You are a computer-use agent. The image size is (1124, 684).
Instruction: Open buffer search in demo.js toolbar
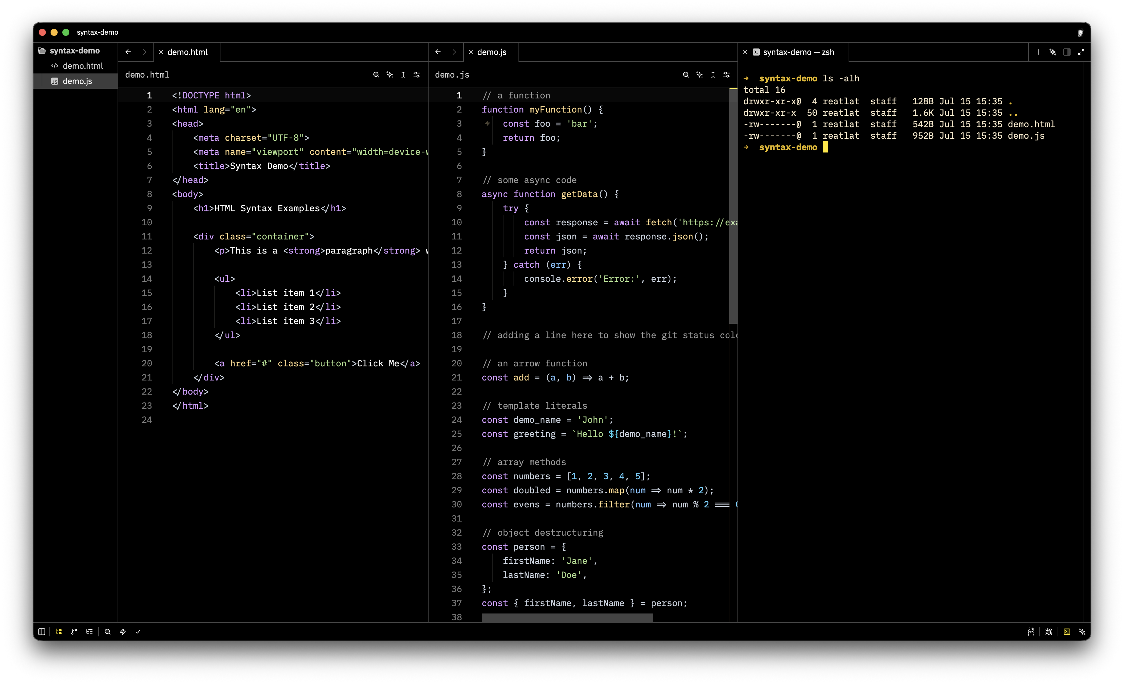(x=686, y=75)
